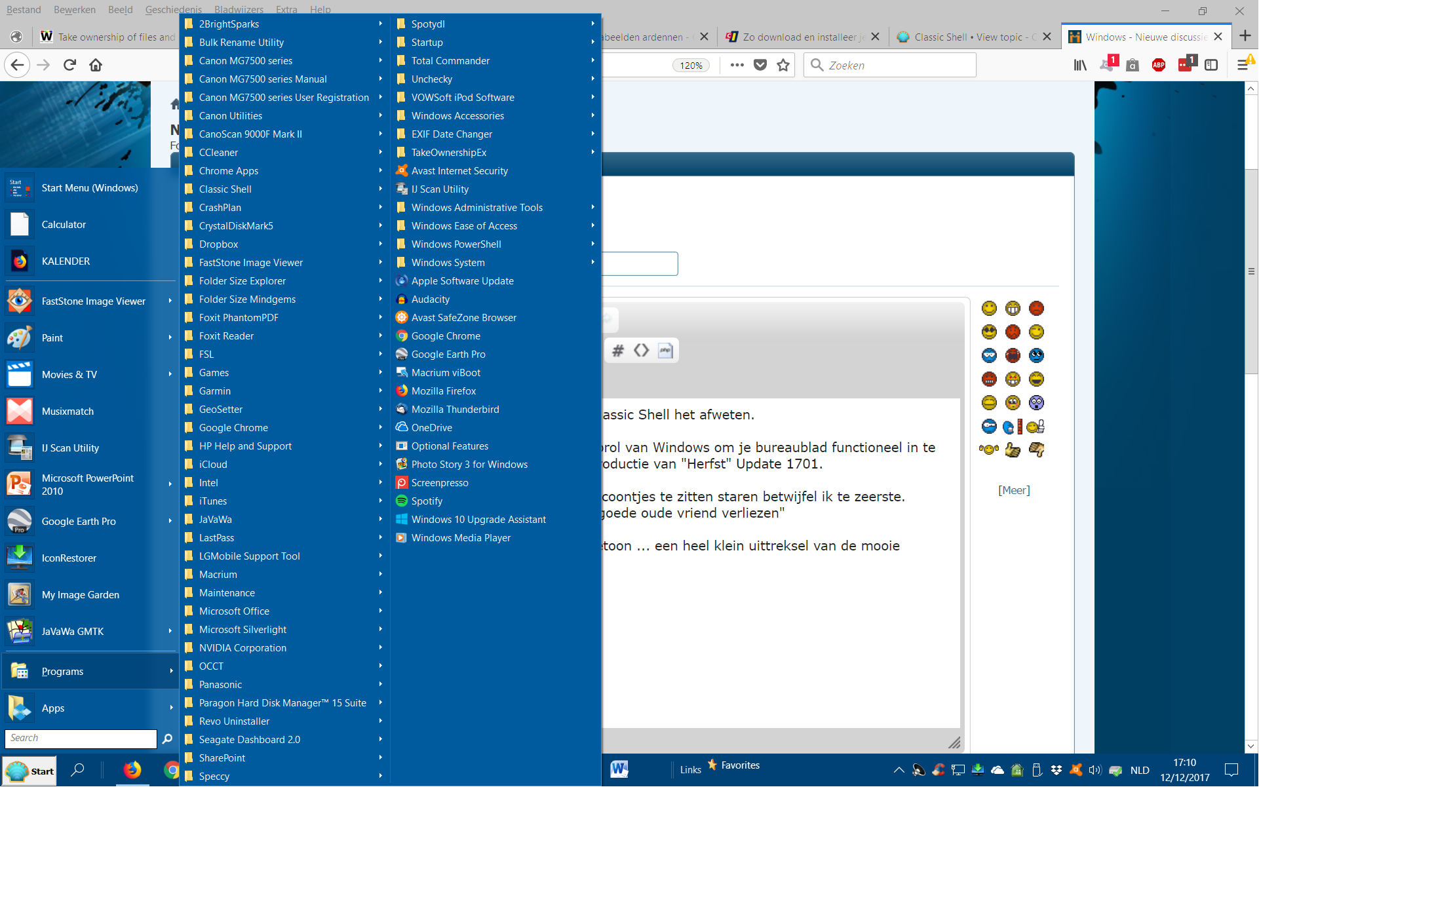
Task: Launch Google Earth Pro from programs list
Action: click(x=496, y=355)
